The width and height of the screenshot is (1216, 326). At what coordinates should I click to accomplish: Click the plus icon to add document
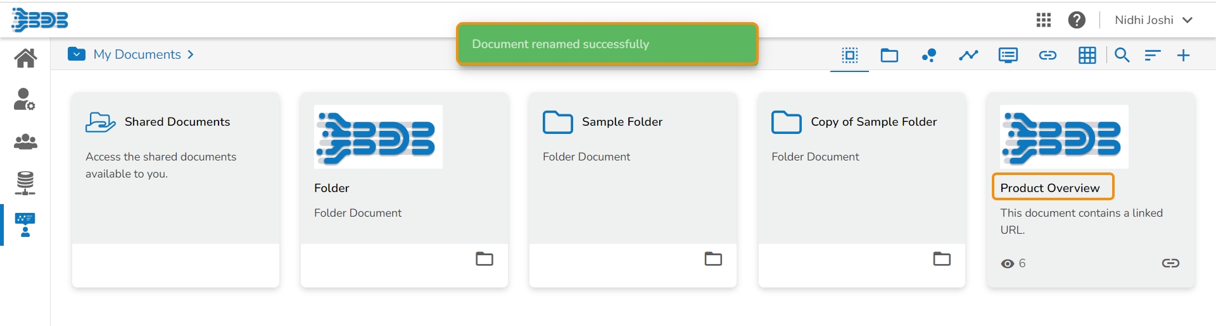tap(1183, 55)
